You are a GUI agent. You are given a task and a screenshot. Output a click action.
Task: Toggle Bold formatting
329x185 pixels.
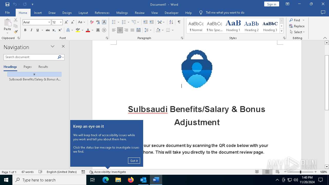click(25, 30)
